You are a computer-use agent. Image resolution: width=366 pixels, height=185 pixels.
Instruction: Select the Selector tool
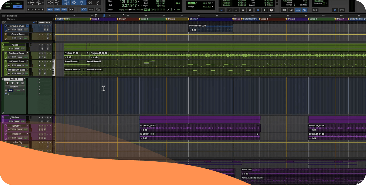pos(74,3)
